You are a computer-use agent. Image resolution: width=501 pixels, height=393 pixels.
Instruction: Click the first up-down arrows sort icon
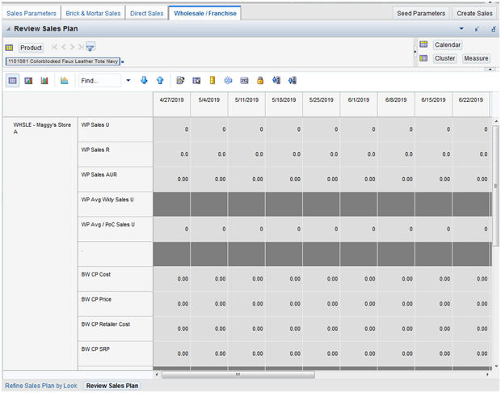[x=276, y=81]
